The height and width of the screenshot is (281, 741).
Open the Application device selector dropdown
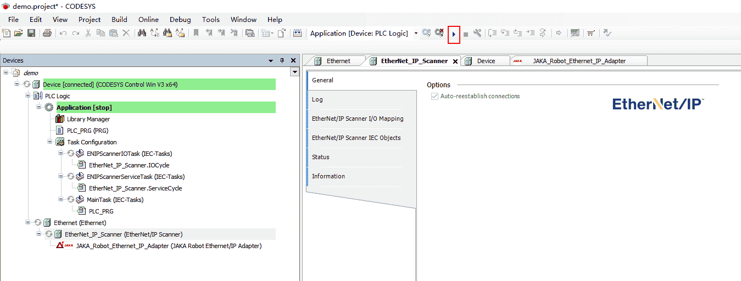click(416, 33)
